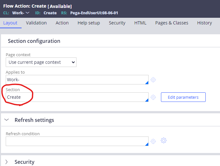The width and height of the screenshot is (220, 166).
Task: Open the CL Work- class dropdown chevron
Action: pyautogui.click(x=27, y=13)
